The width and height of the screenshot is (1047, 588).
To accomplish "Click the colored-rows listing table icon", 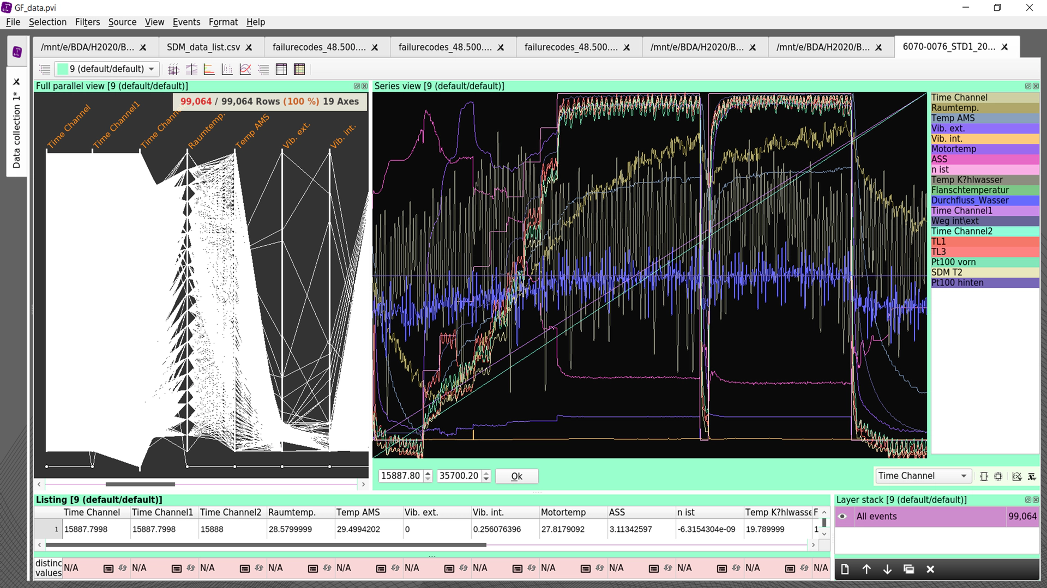I will point(299,69).
